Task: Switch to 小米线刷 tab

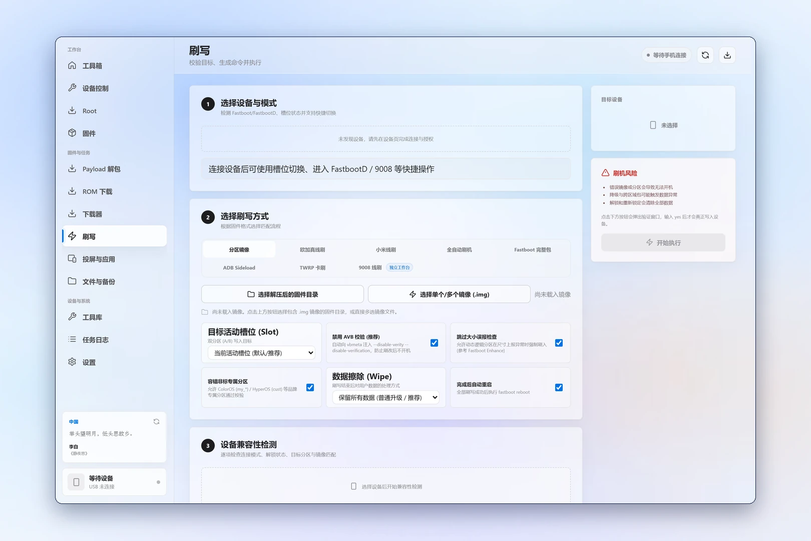Action: click(x=386, y=249)
